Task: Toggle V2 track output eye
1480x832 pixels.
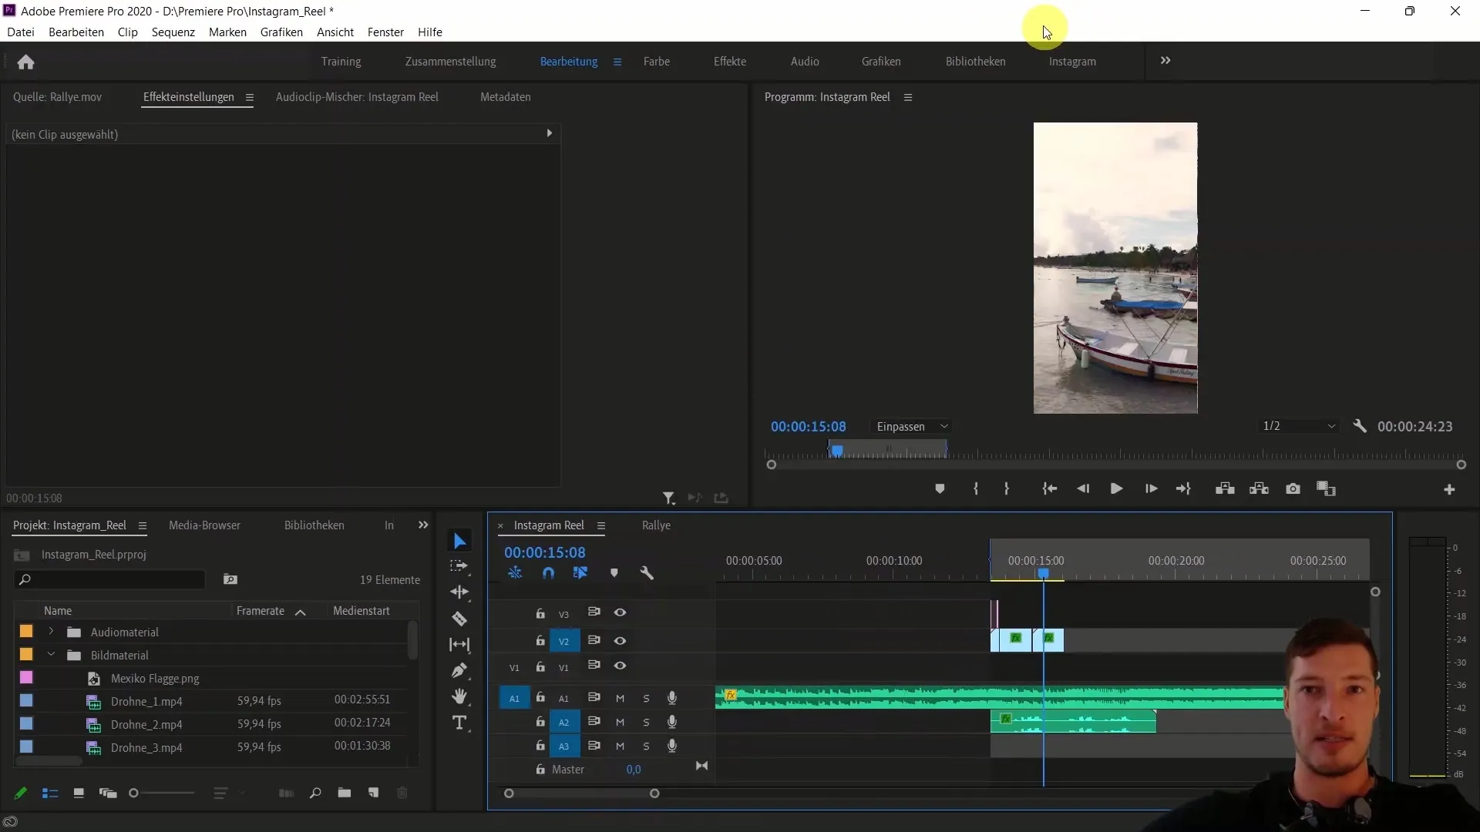Action: pos(620,640)
